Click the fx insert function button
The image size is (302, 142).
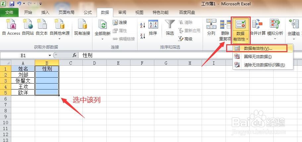pos(75,55)
